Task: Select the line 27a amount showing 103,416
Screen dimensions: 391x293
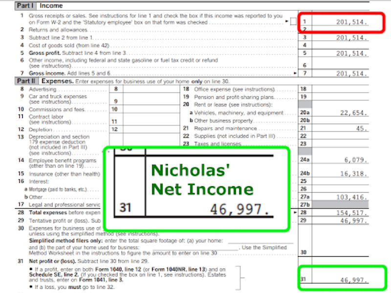Action: point(346,196)
